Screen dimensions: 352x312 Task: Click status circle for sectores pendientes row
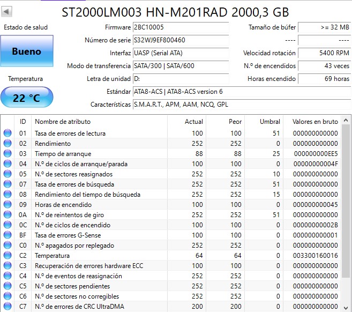pos(8,286)
